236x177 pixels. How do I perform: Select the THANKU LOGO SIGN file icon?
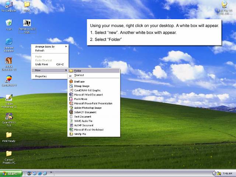(27, 26)
